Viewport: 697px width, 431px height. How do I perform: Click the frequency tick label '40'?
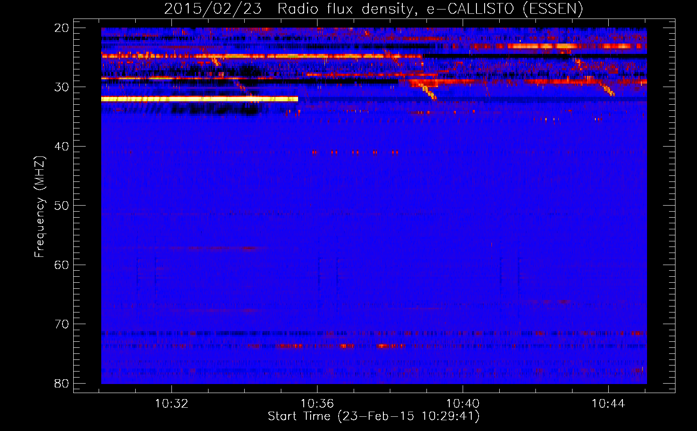click(62, 147)
